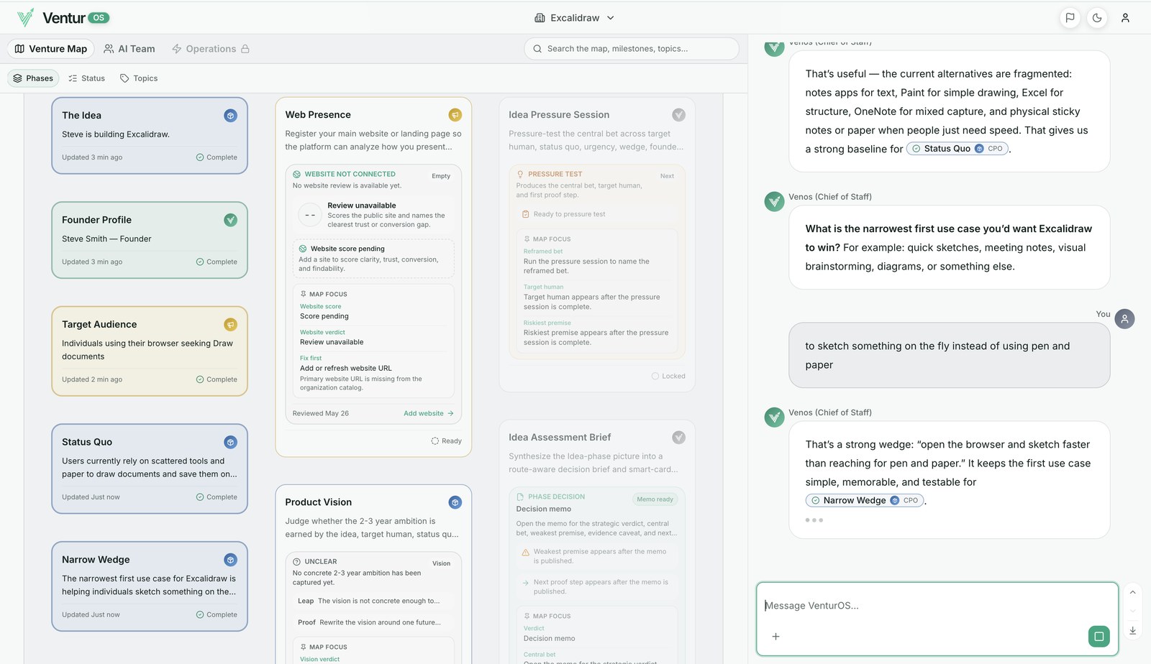Open the Target Audience card title
Screen dimensions: 1151x664
click(99, 324)
